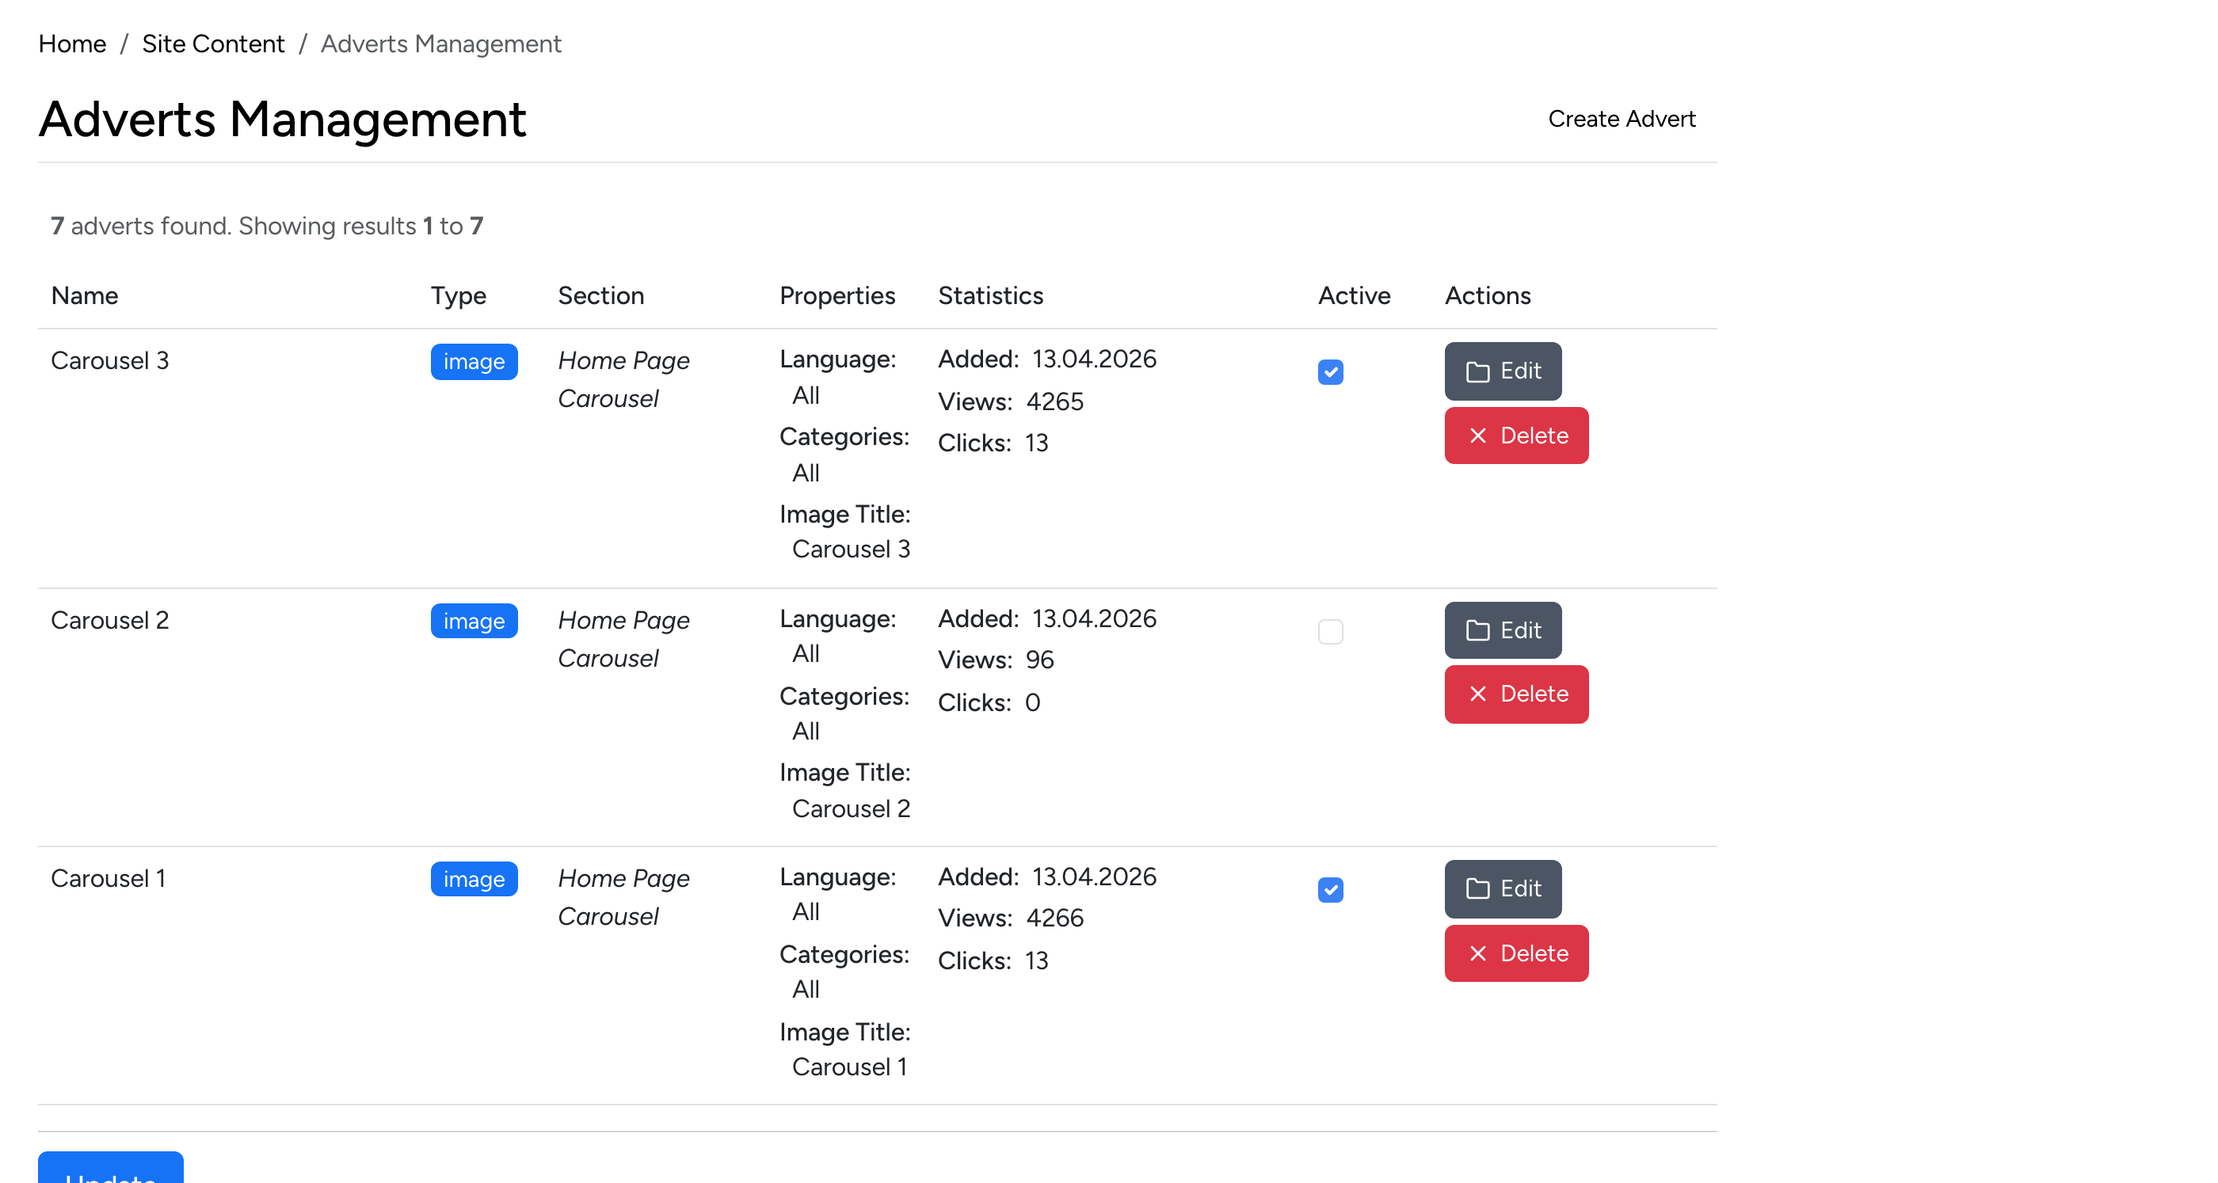This screenshot has height=1183, width=2218.
Task: Open Site Content breadcrumb link
Action: click(212, 44)
